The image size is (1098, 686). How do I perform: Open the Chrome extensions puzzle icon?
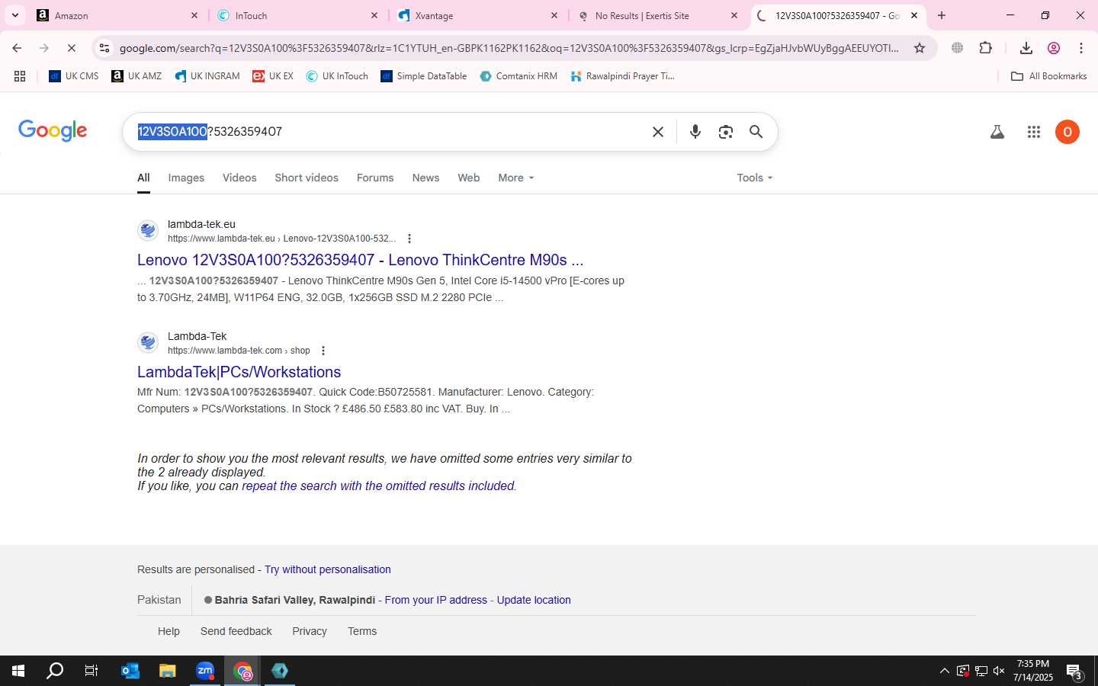click(986, 48)
